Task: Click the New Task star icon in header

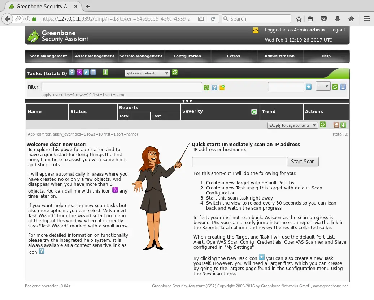Action: [x=86, y=72]
